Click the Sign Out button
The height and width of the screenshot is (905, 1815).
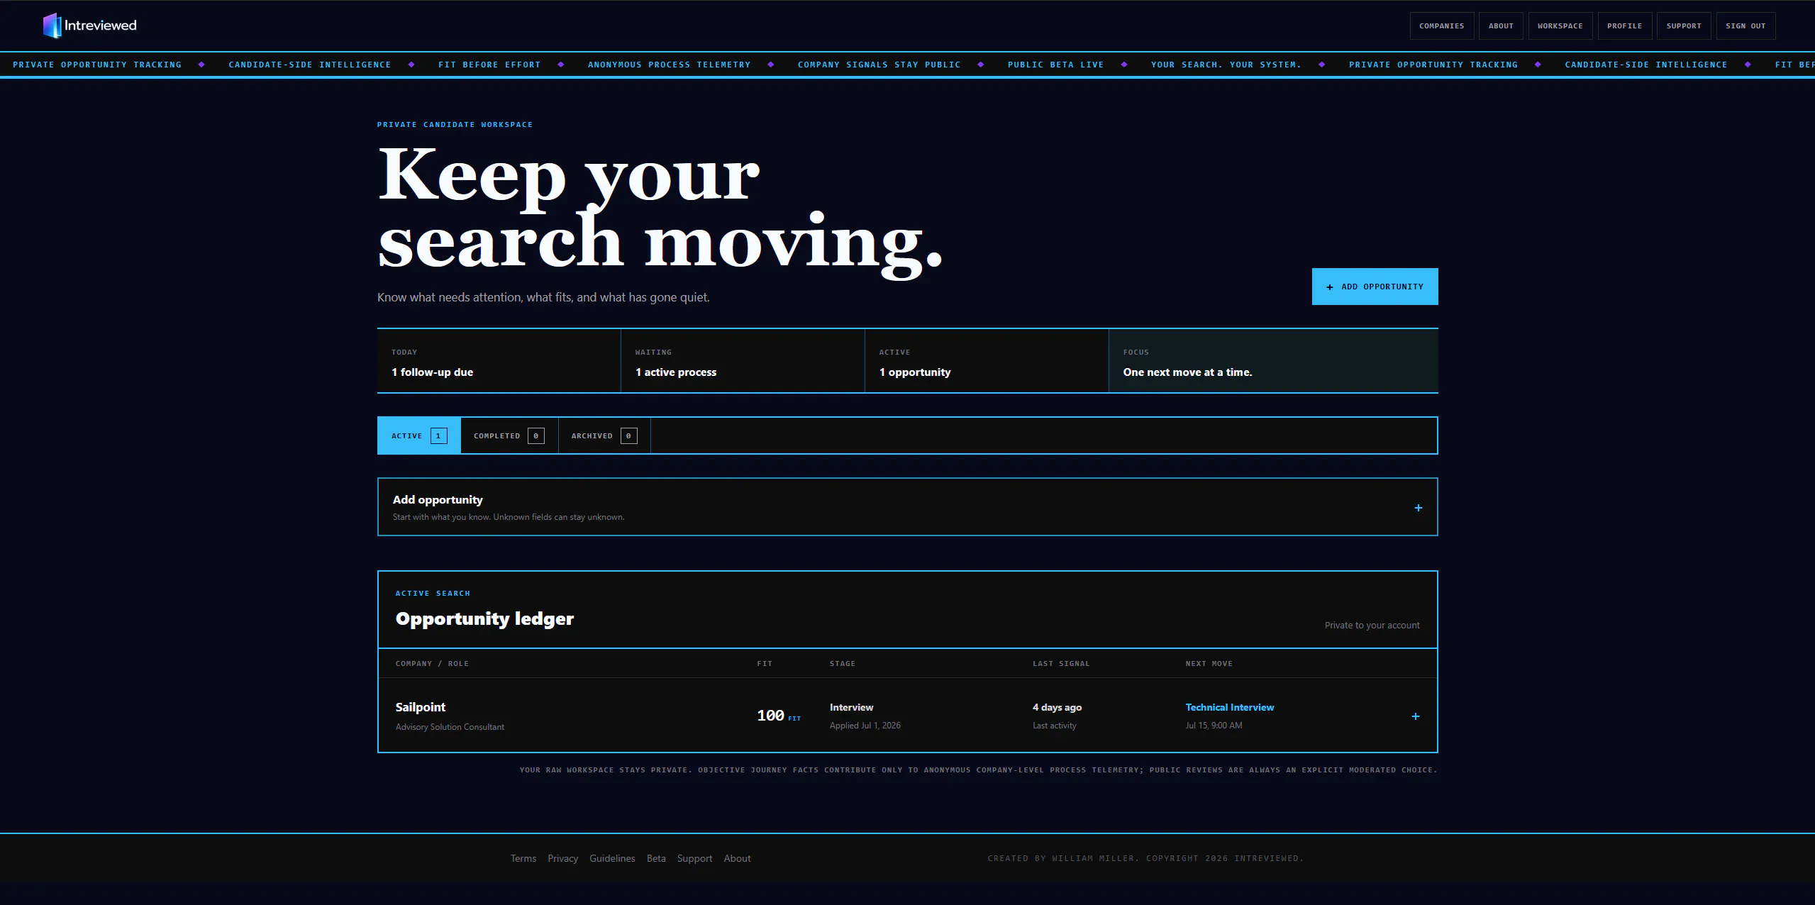click(1745, 26)
